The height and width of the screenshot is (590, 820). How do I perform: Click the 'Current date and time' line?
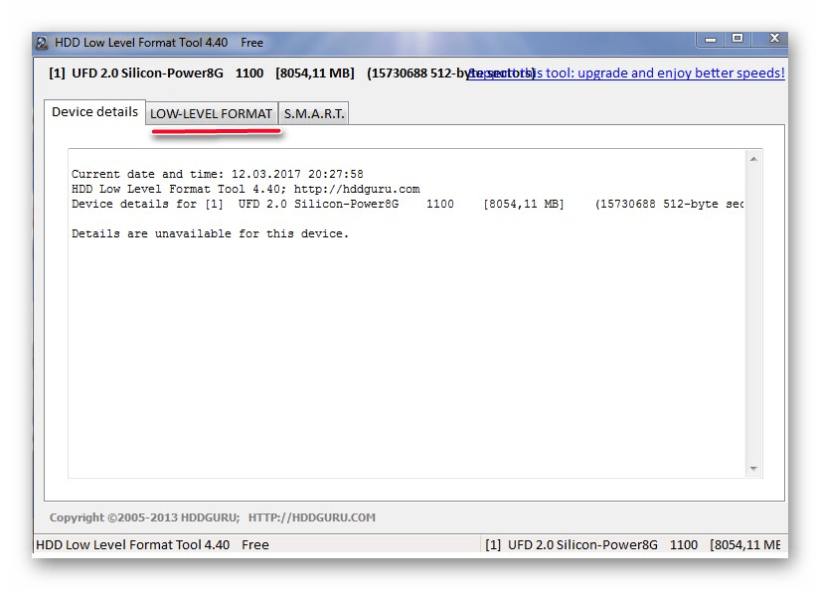pyautogui.click(x=217, y=174)
